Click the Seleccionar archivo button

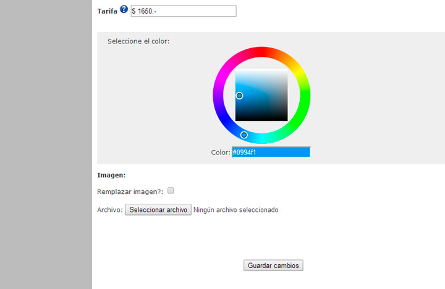pos(158,209)
